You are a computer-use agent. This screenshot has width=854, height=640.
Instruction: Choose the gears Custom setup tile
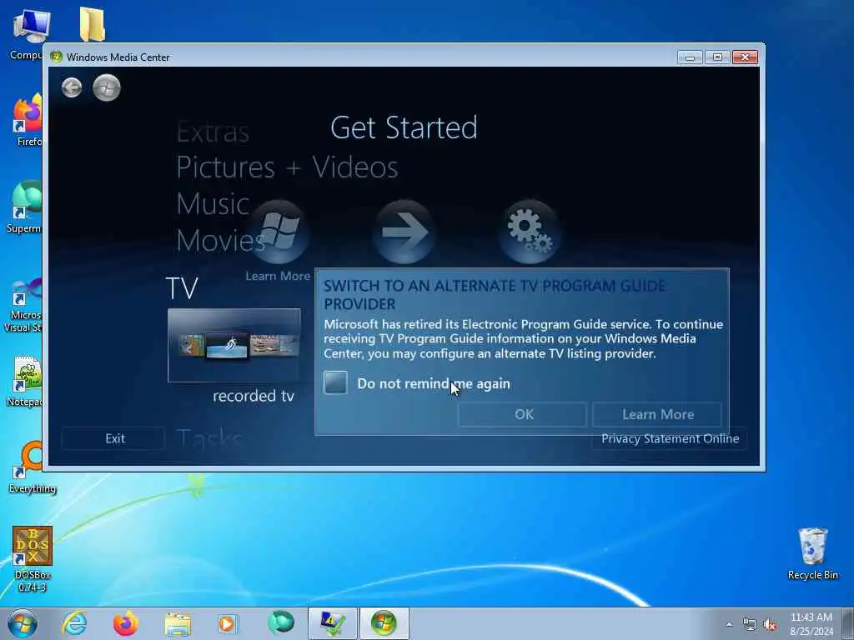530,232
